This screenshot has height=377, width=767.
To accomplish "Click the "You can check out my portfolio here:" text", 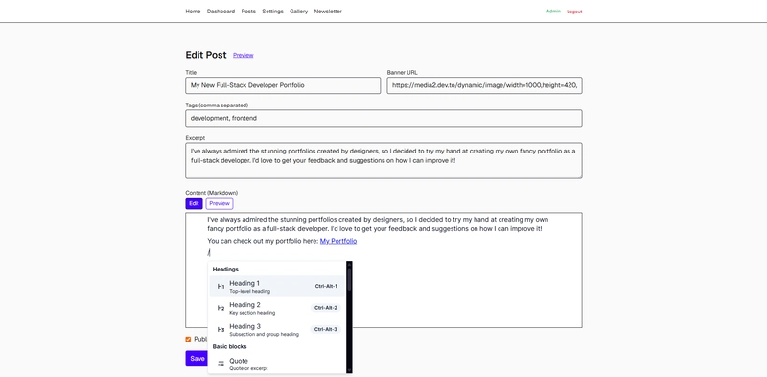I will [x=263, y=241].
